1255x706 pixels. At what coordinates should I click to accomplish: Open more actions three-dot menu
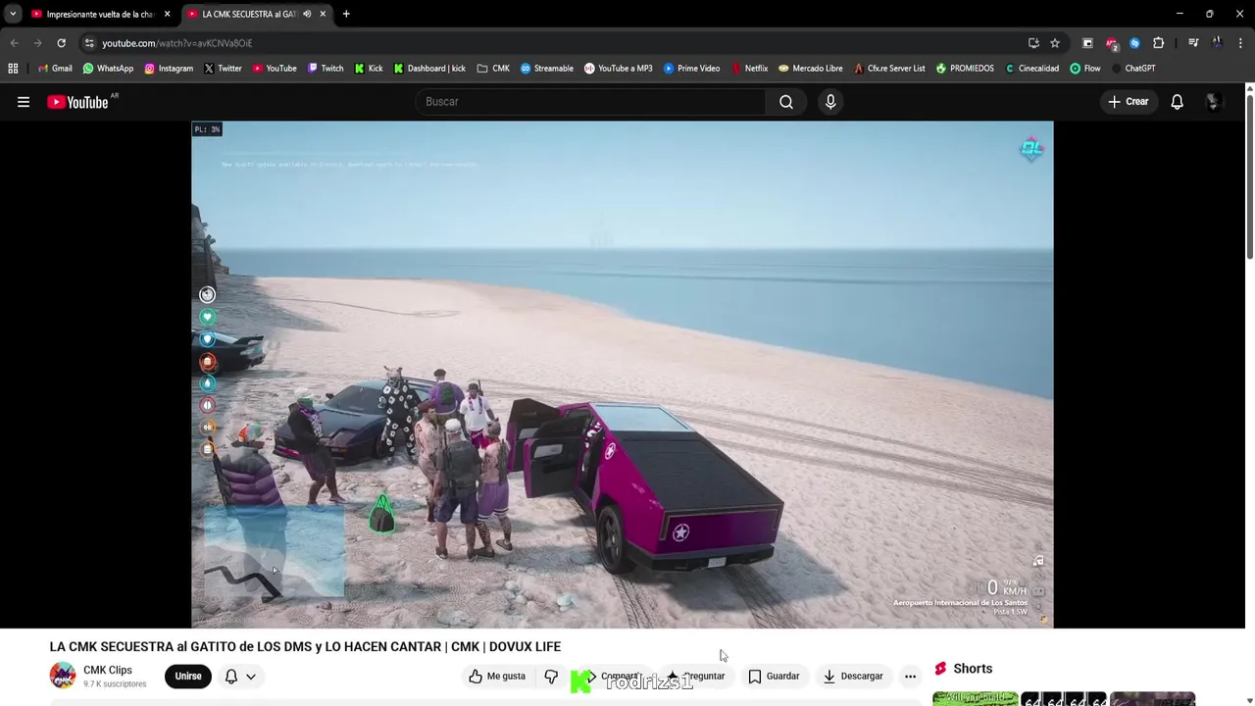[910, 676]
